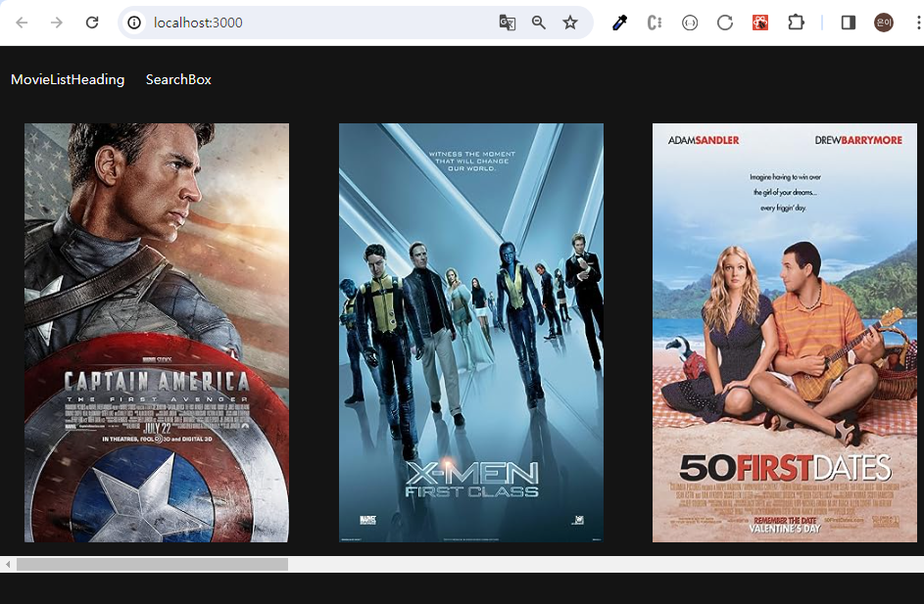Screen dimensions: 924x604
Task: Activate the eyedropper color picker extension
Action: [x=619, y=23]
